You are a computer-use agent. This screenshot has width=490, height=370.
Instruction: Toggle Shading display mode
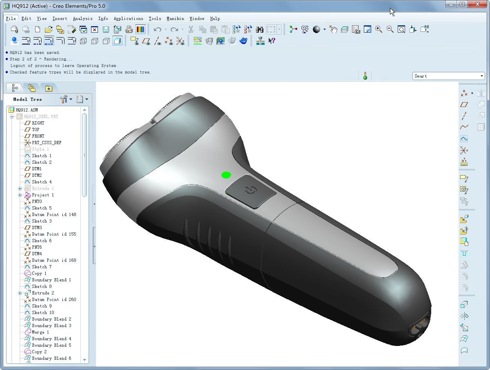click(x=118, y=41)
